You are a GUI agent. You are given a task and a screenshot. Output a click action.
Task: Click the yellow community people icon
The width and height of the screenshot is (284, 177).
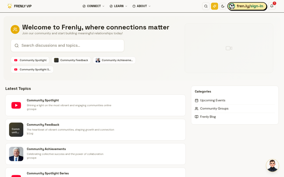(15, 29)
